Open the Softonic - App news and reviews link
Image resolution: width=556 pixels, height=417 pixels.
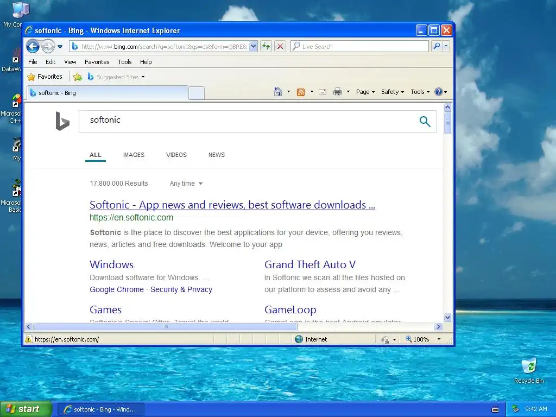pyautogui.click(x=232, y=205)
